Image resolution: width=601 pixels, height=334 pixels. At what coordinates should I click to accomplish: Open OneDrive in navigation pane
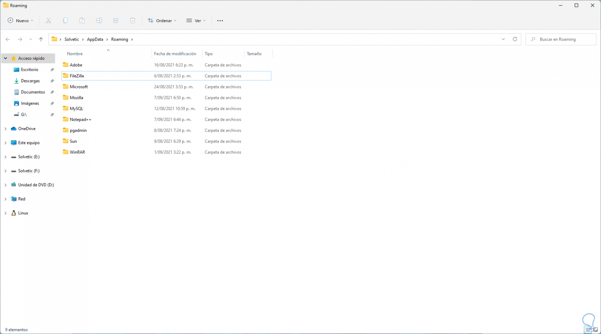(27, 129)
